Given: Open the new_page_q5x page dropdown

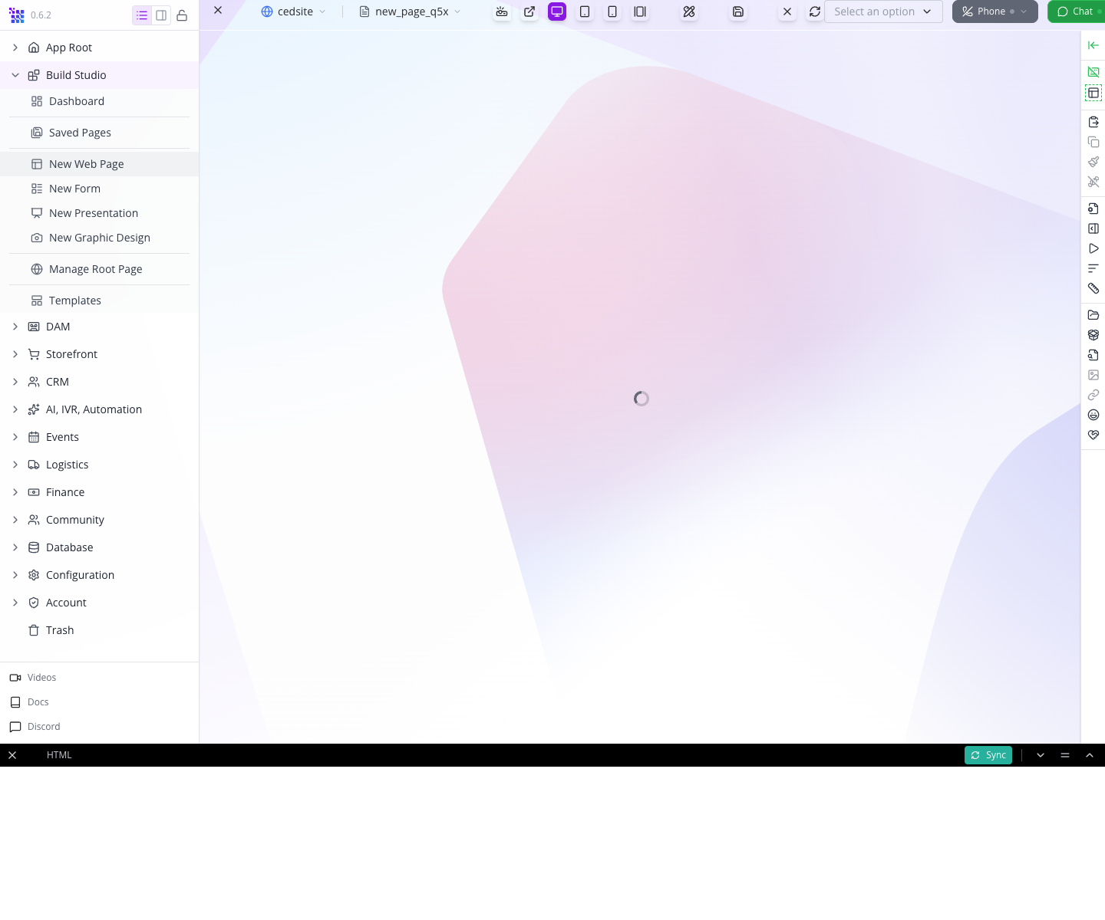Looking at the screenshot, I should pyautogui.click(x=411, y=11).
